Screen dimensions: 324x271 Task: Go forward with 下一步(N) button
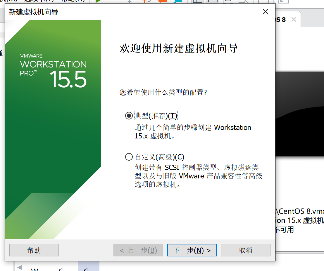click(192, 250)
